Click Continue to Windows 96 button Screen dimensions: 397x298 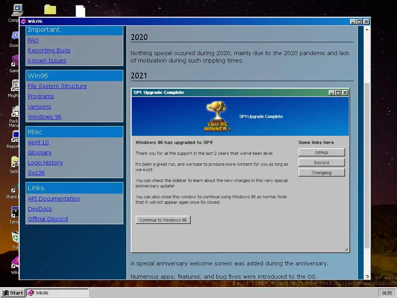[x=163, y=220]
